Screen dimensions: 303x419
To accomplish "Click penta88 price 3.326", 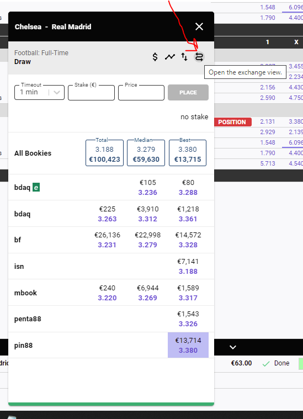I will coord(188,324).
